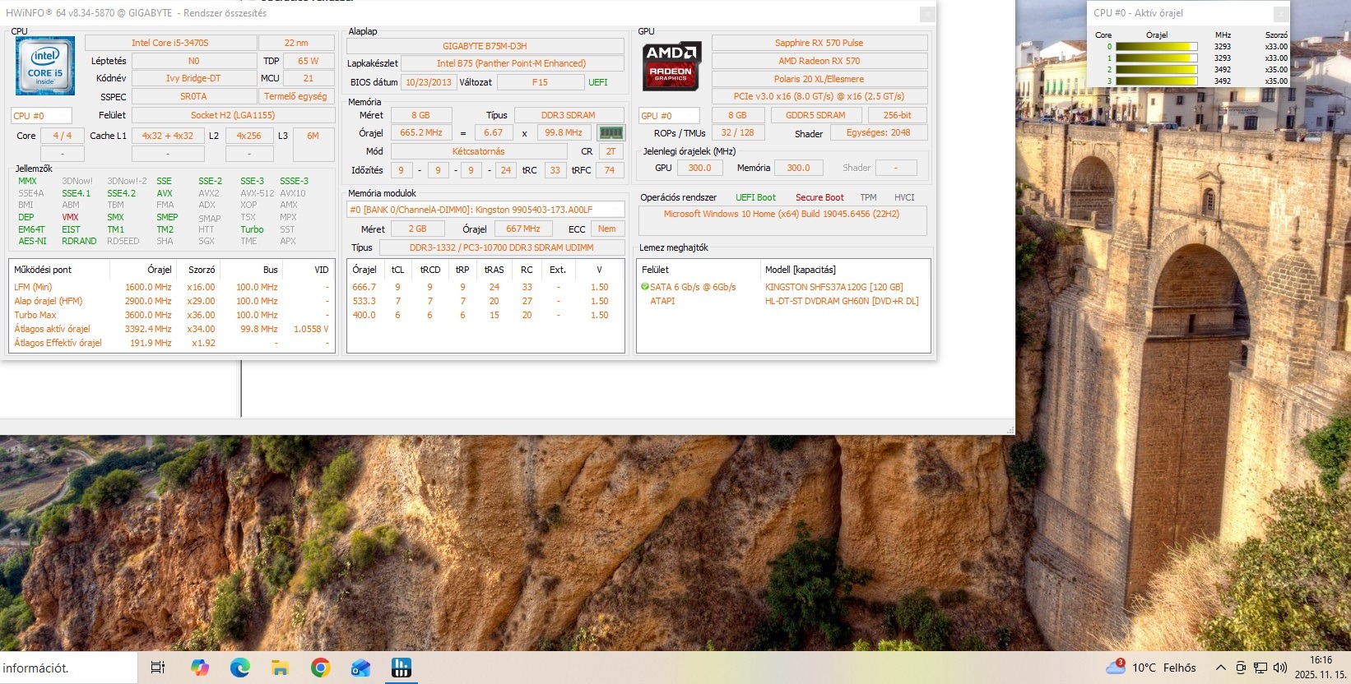
Task: Open Outlook from the taskbar
Action: tap(360, 668)
